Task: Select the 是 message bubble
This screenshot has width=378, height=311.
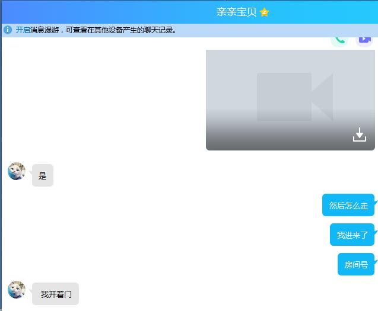Action: click(x=43, y=175)
